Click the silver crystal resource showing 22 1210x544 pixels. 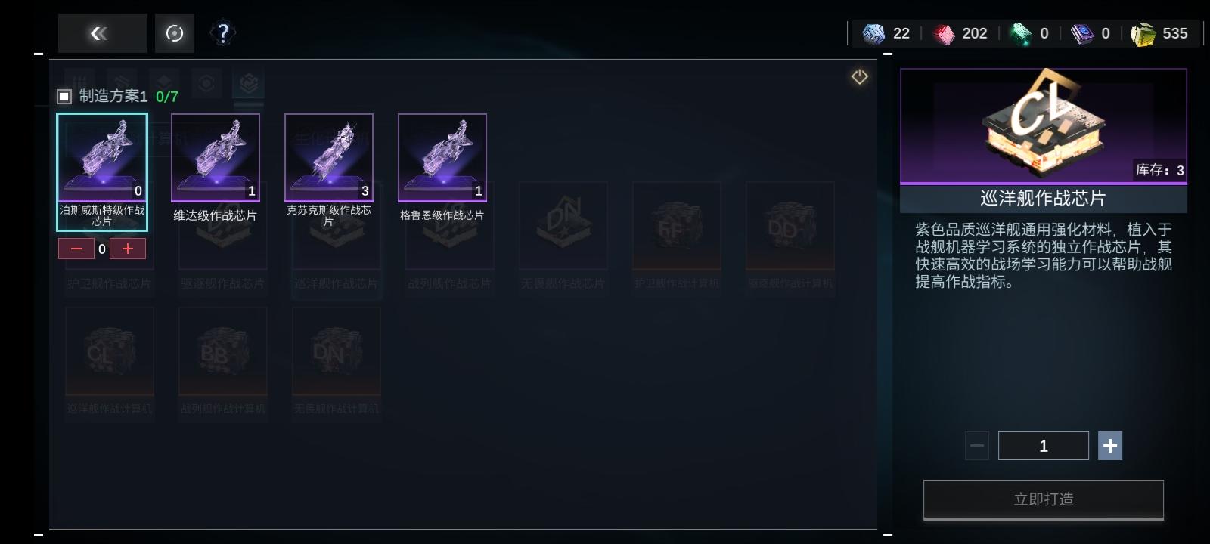click(886, 33)
